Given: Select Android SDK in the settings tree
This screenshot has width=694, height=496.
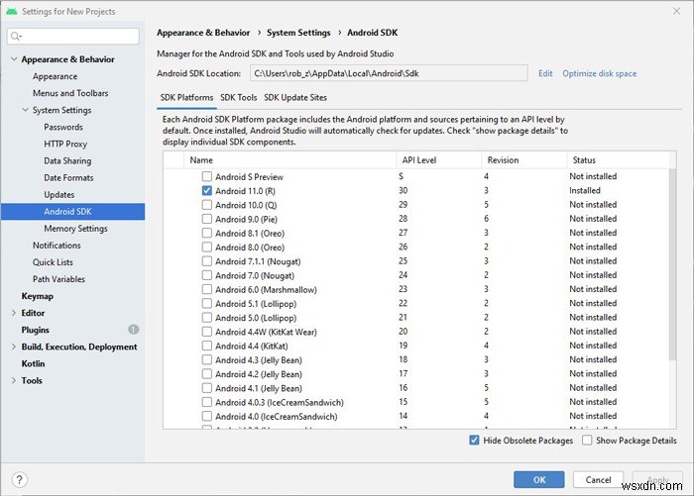Looking at the screenshot, I should (72, 211).
